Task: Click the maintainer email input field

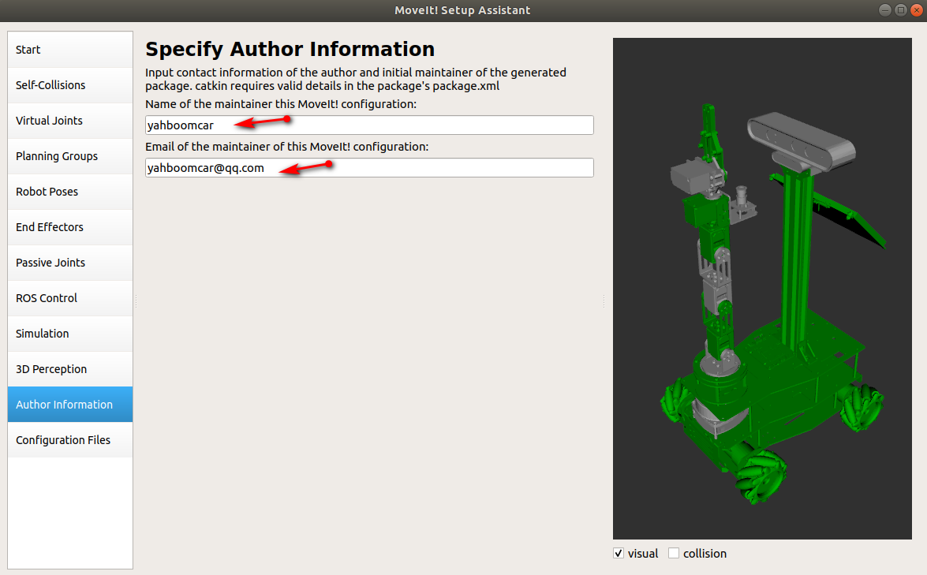Action: coord(369,167)
